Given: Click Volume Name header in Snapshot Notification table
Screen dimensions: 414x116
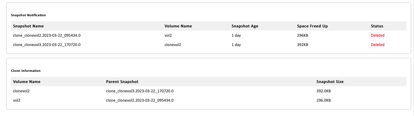Looking at the screenshot, I should [x=178, y=26].
